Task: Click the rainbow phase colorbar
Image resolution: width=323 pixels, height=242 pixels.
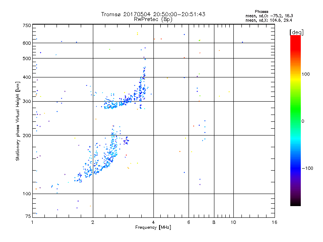Action: (x=296, y=120)
